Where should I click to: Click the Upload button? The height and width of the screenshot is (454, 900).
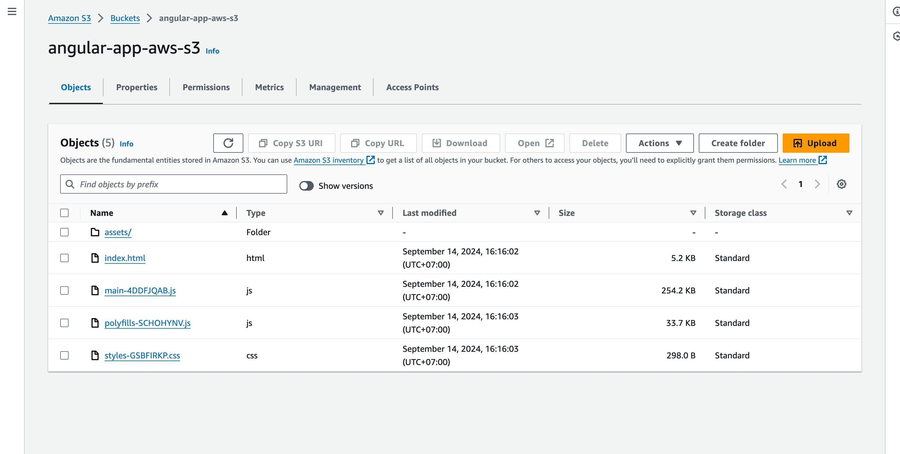click(815, 143)
